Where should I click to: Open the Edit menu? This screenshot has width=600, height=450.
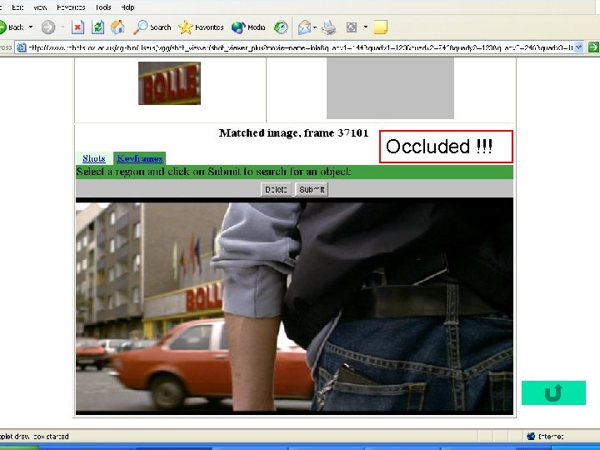tap(17, 7)
